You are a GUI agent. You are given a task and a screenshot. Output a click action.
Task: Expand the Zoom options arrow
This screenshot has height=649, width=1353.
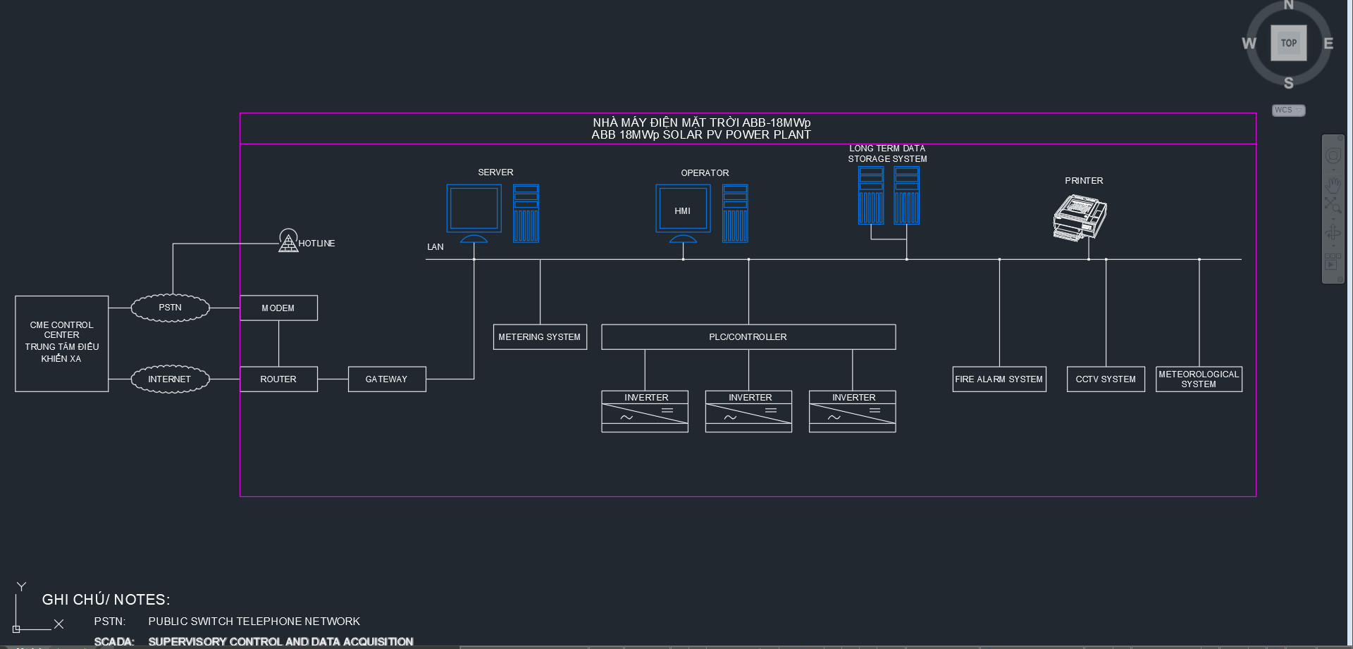(x=1333, y=219)
